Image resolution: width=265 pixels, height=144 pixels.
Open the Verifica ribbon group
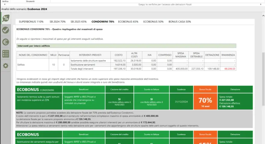point(5,1)
